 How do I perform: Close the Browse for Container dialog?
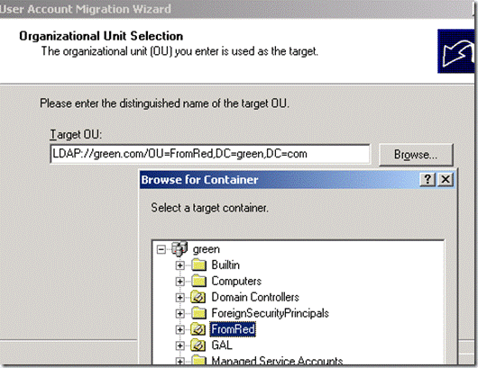445,179
